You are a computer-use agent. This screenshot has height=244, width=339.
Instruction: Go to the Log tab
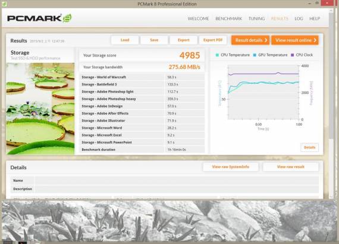coord(299,18)
